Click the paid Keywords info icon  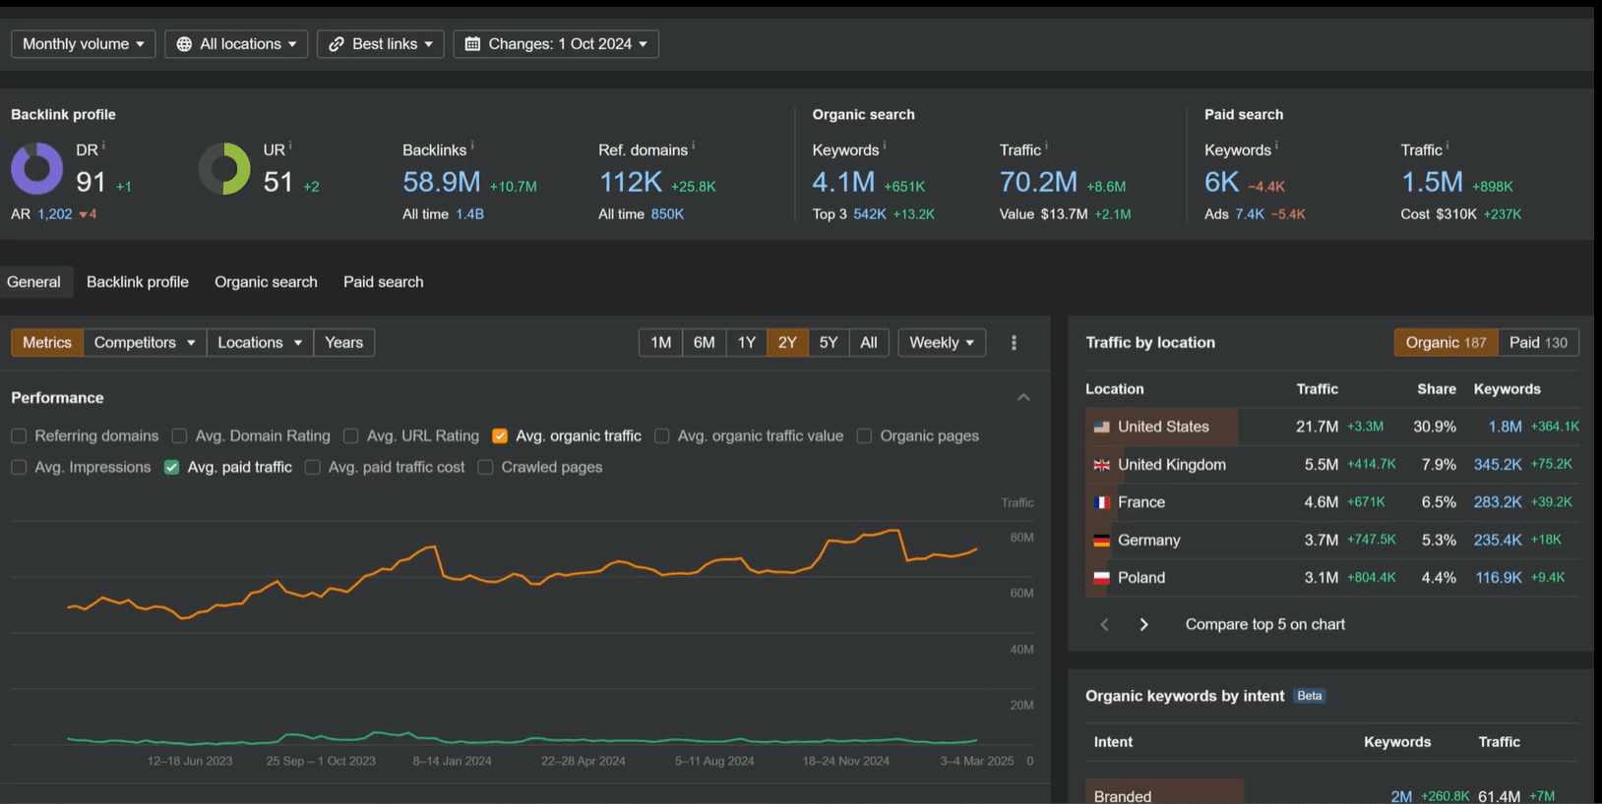coord(1277,145)
